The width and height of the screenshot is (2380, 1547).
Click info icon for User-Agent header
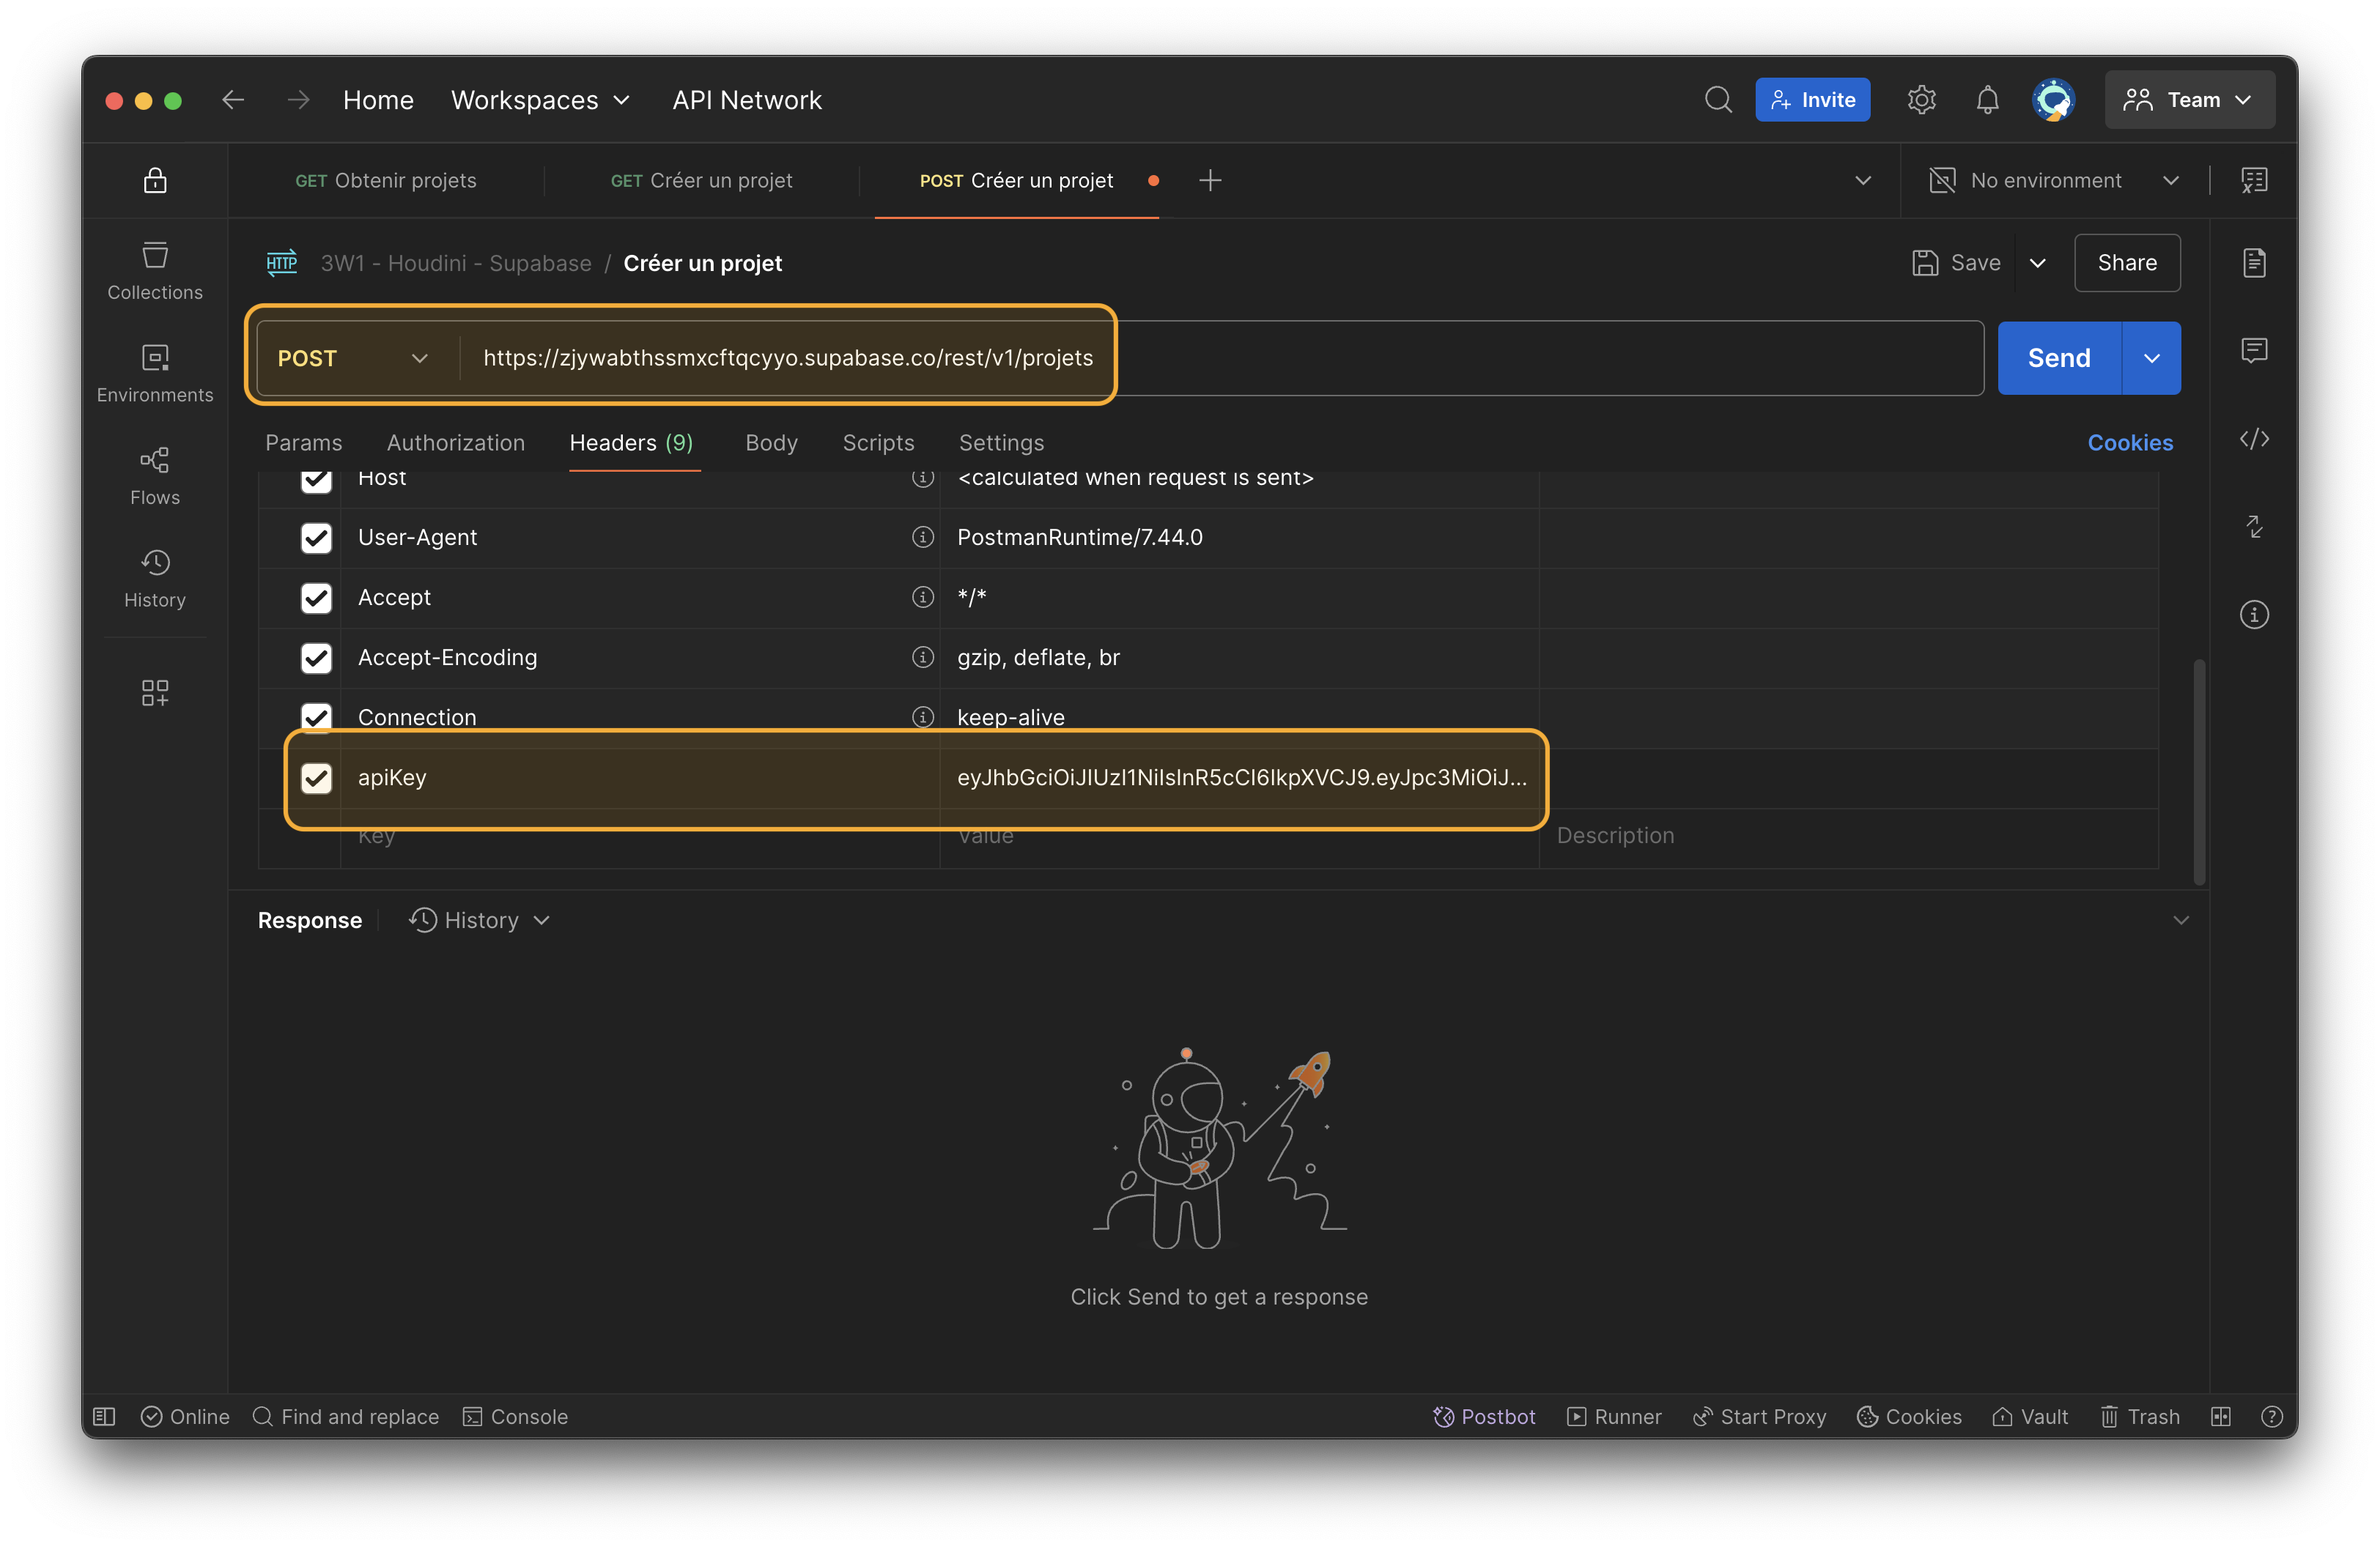(922, 538)
